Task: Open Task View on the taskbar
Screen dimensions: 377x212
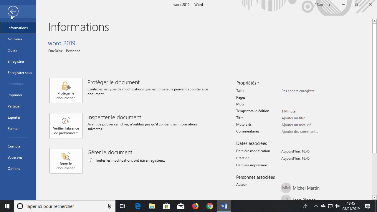Action: (123, 206)
